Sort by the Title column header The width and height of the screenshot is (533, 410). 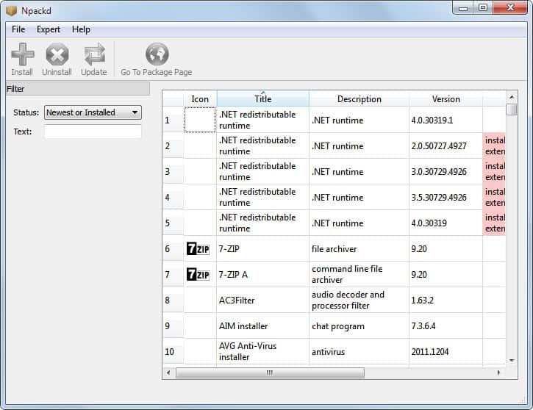pyautogui.click(x=262, y=99)
